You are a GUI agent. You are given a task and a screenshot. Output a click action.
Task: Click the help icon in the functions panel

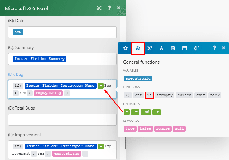click(214, 48)
